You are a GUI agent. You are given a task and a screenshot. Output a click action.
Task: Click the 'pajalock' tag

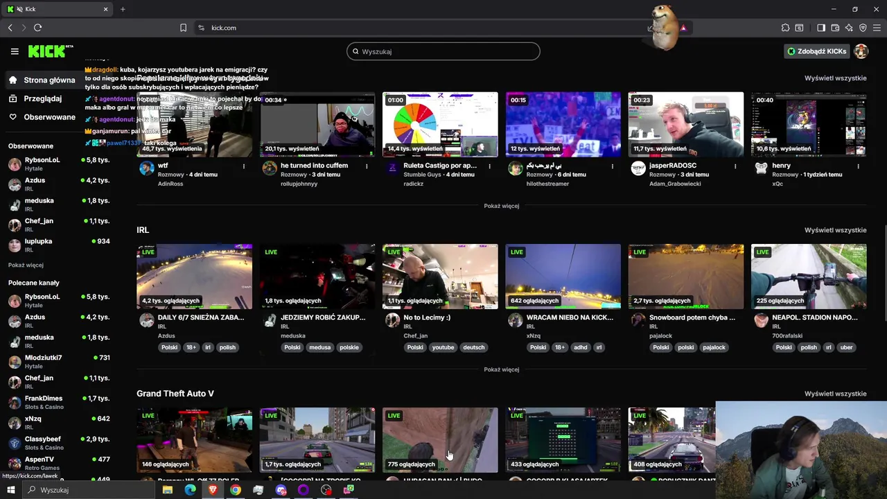pyautogui.click(x=714, y=347)
